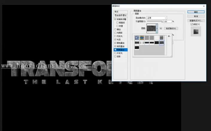Pick the gray pattern beside the tie-dye swatch
The height and width of the screenshot is (131, 211).
147,38
